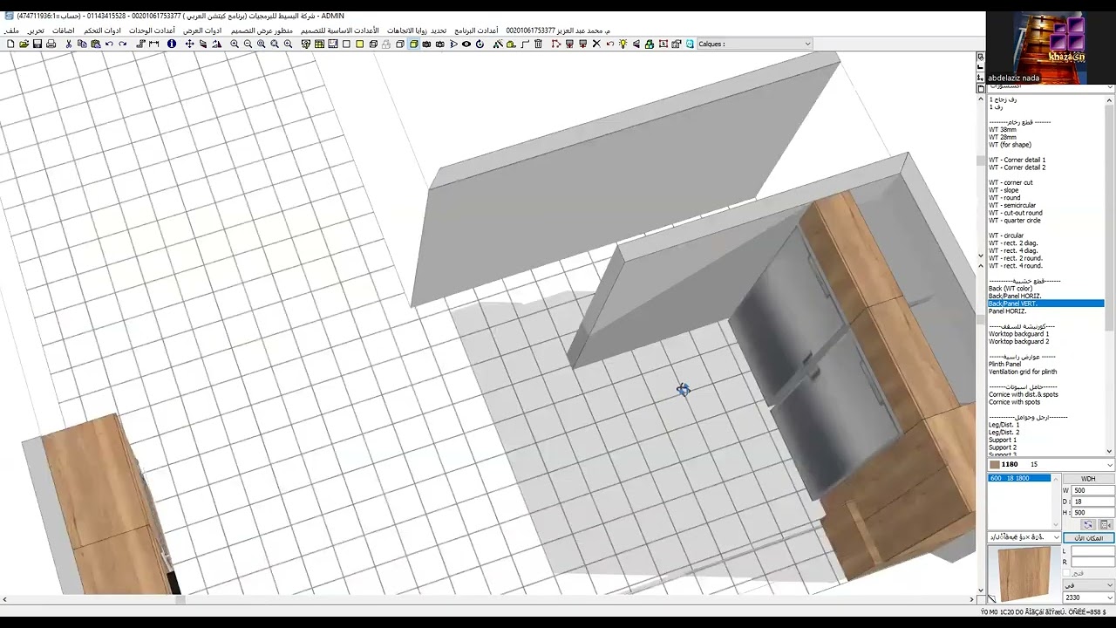The image size is (1116, 628).
Task: Select Back/Panel HORIZ. in the list
Action: [x=1015, y=296]
